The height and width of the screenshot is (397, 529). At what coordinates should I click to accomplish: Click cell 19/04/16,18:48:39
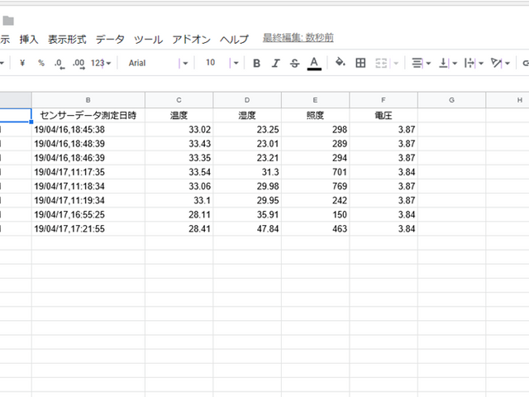click(88, 144)
